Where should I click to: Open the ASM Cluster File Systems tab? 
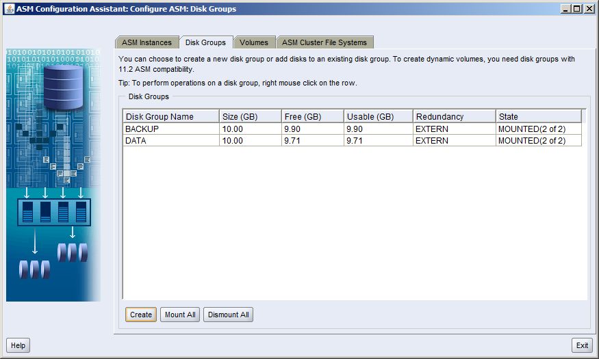pos(324,42)
